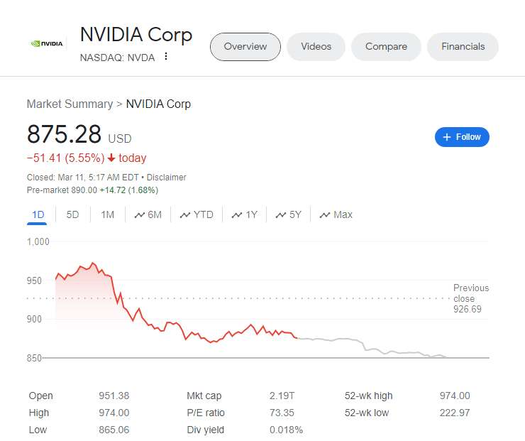
Task: Click the 1Y trend chart icon
Action: (237, 215)
